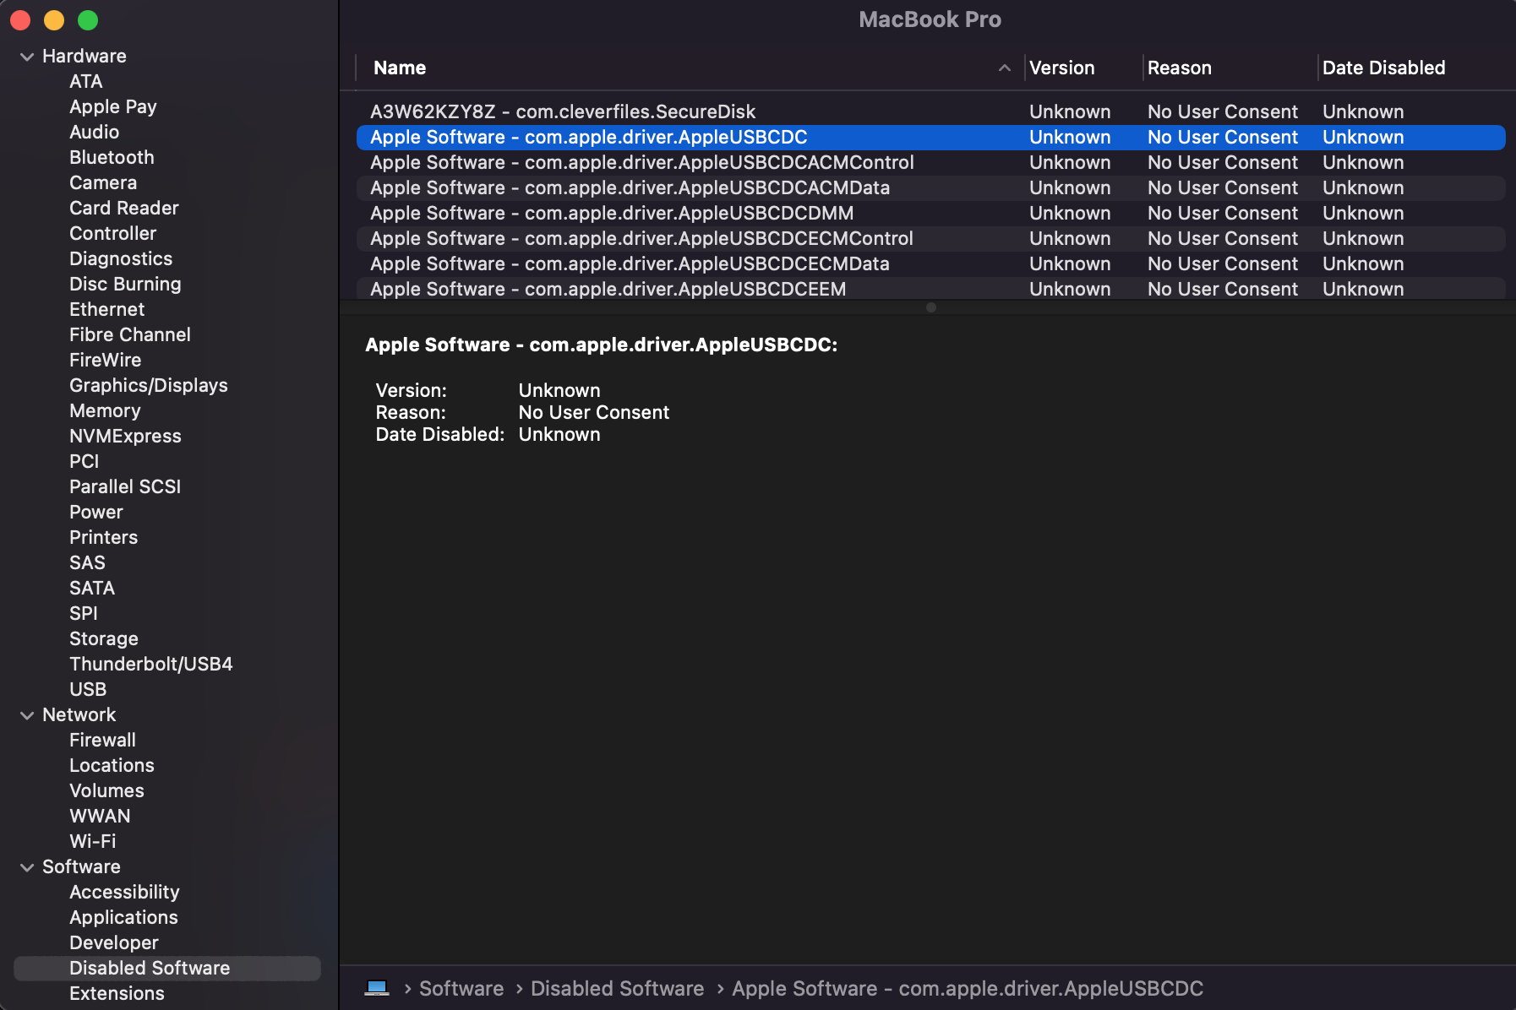This screenshot has width=1516, height=1010.
Task: Click the Hardware category label
Action: [85, 57]
